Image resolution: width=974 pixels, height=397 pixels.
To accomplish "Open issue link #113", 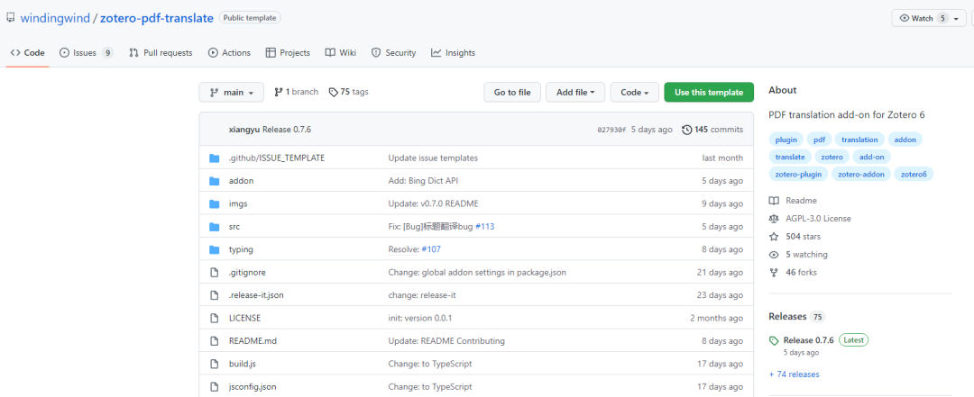I will point(484,227).
